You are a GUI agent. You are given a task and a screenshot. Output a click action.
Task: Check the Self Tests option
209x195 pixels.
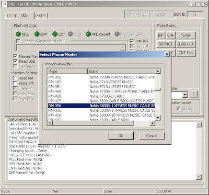point(15,94)
